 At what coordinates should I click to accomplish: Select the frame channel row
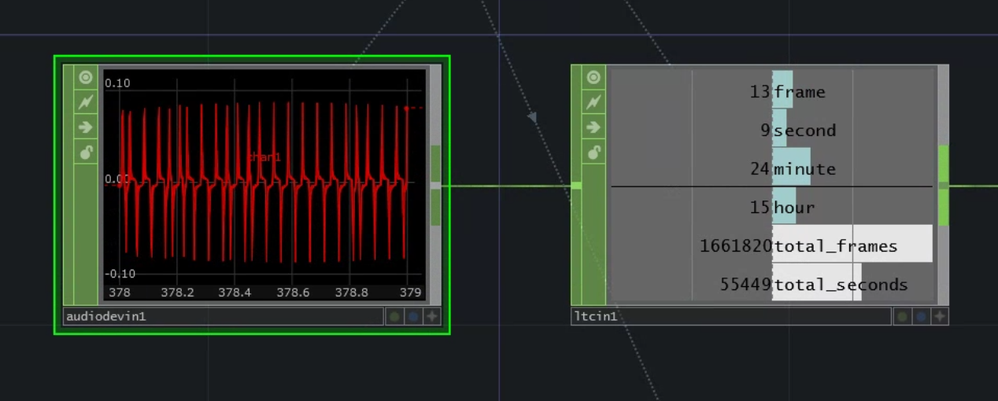coord(772,91)
